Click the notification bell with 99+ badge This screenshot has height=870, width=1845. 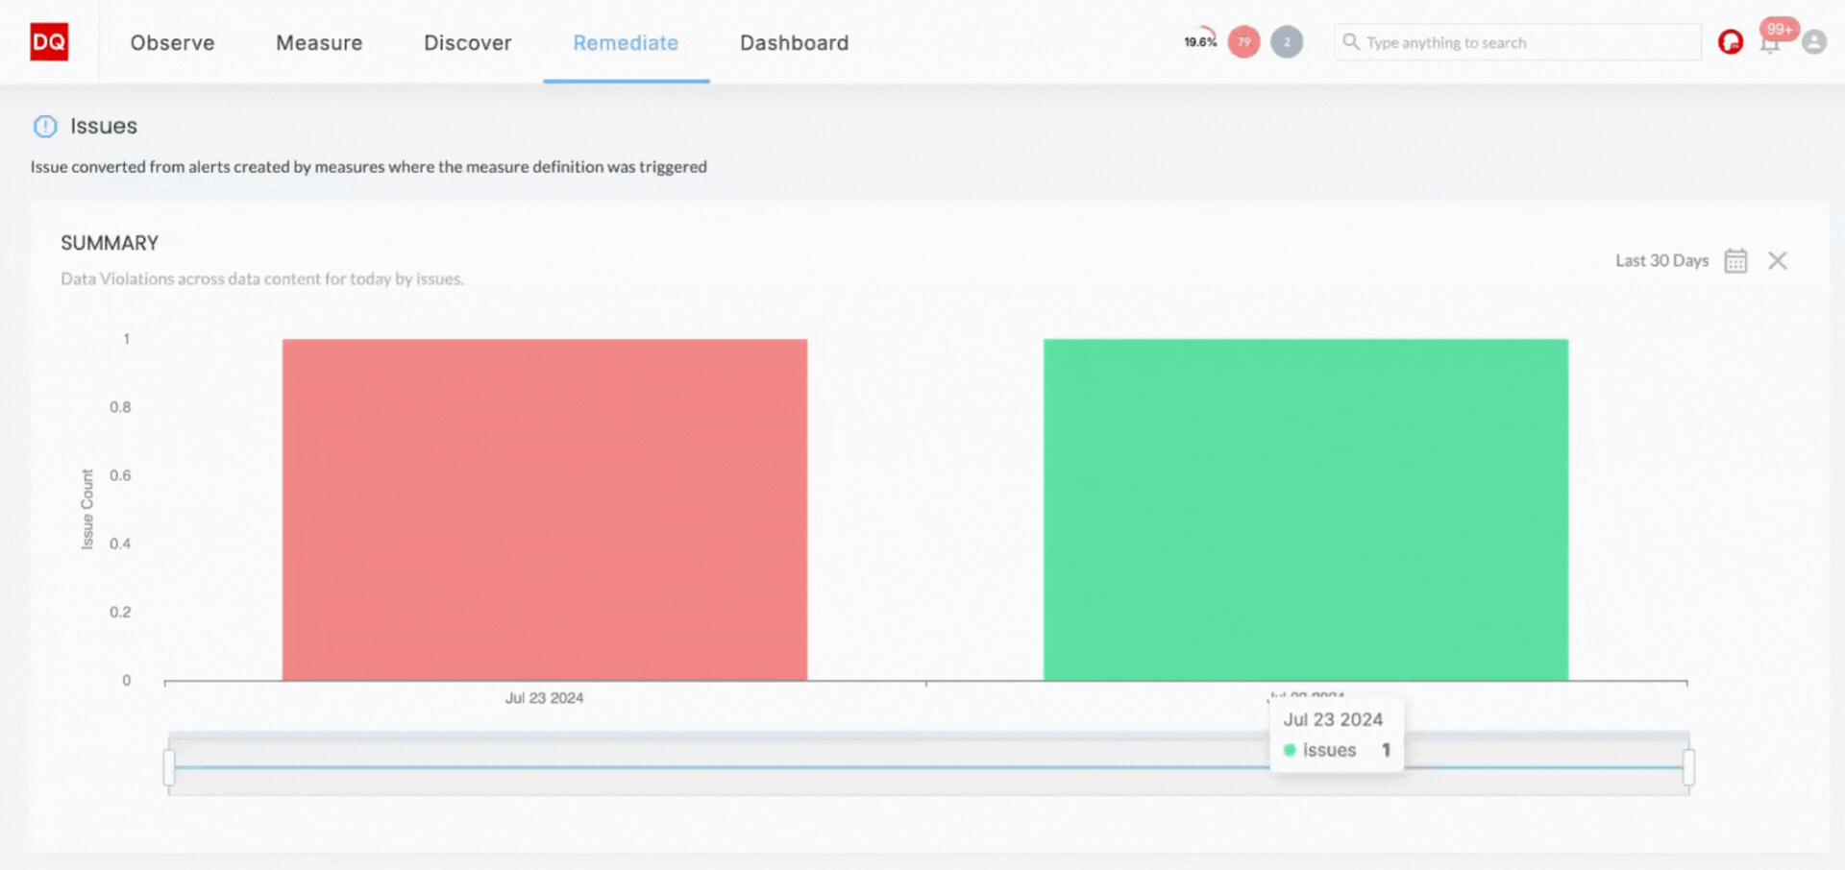1769,42
